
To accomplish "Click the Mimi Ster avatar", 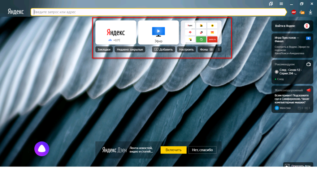I will pyautogui.click(x=277, y=108).
